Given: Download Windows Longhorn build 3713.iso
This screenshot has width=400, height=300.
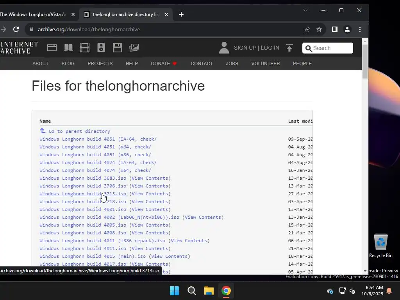Looking at the screenshot, I should [x=83, y=194].
